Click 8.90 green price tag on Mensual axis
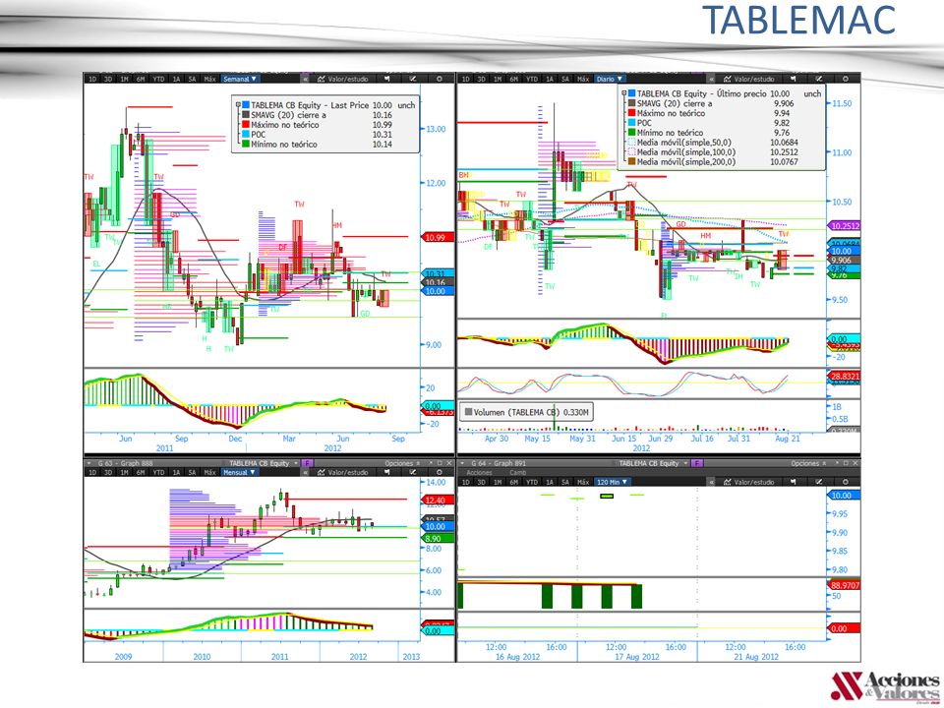Image resolution: width=944 pixels, height=708 pixels. (435, 539)
